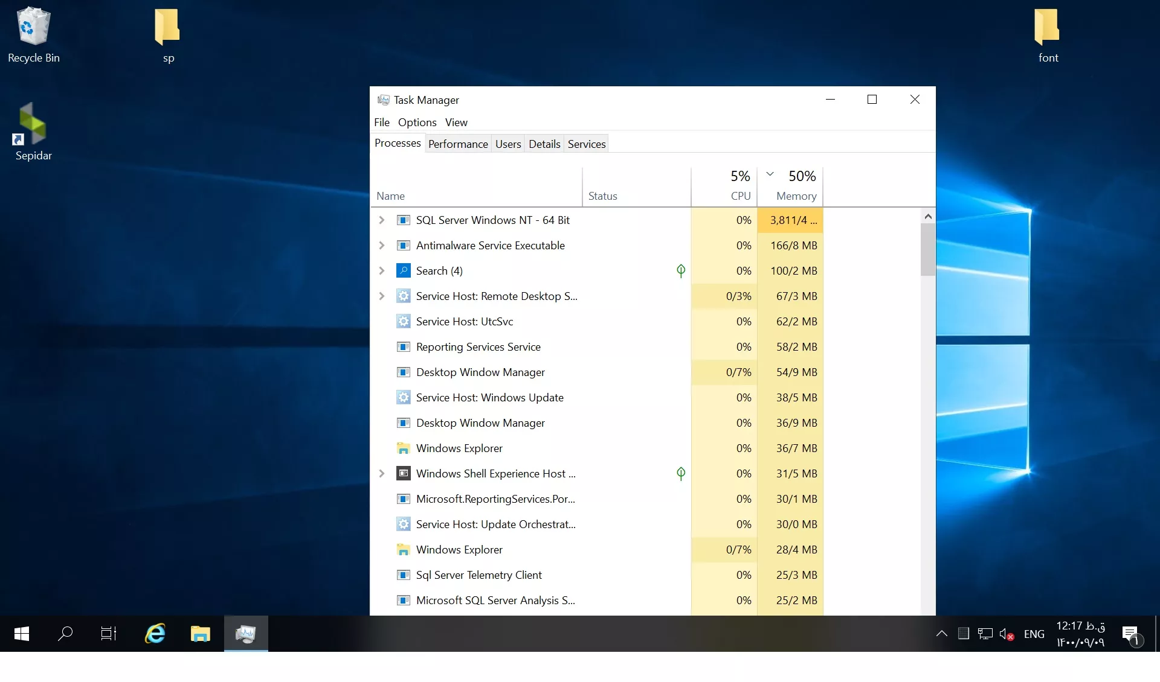Switch to the Details tab

click(544, 144)
